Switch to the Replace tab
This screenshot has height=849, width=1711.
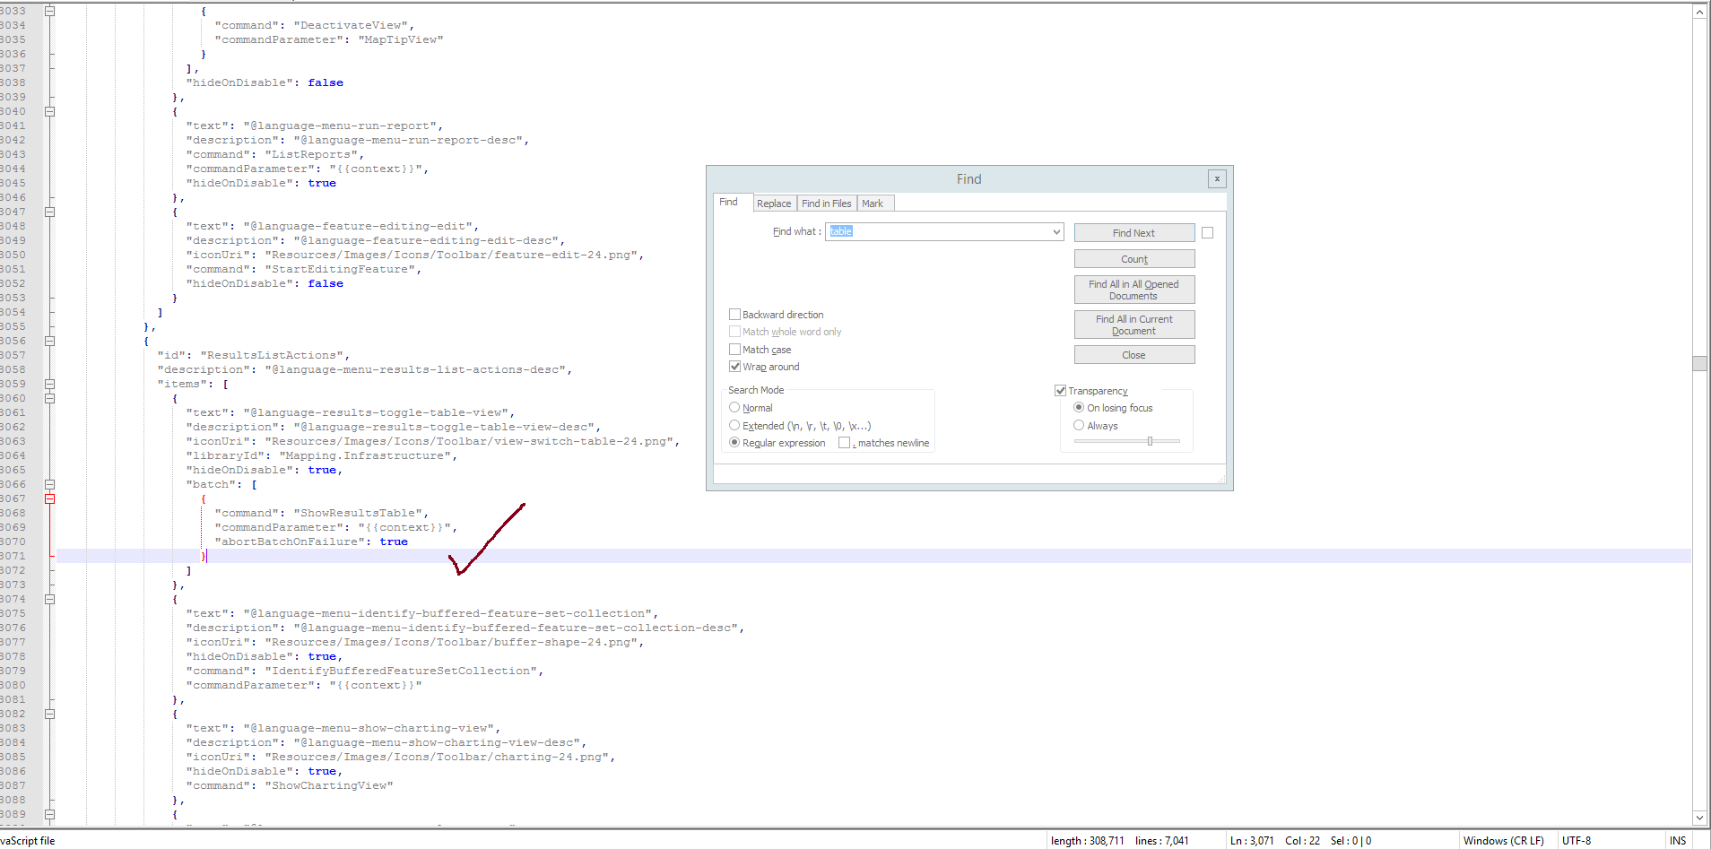pyautogui.click(x=774, y=204)
